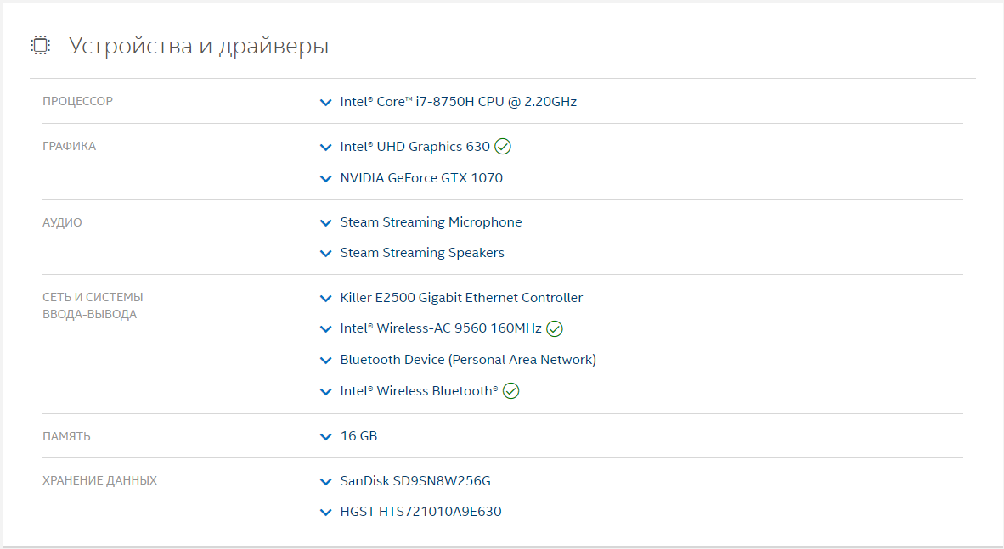This screenshot has height=549, width=1004.
Task: Click the ХРАНЕНИЕ ДАННЫХ category label
Action: tap(100, 480)
